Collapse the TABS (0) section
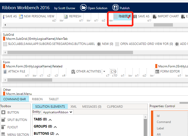 pyautogui.click(x=50, y=120)
